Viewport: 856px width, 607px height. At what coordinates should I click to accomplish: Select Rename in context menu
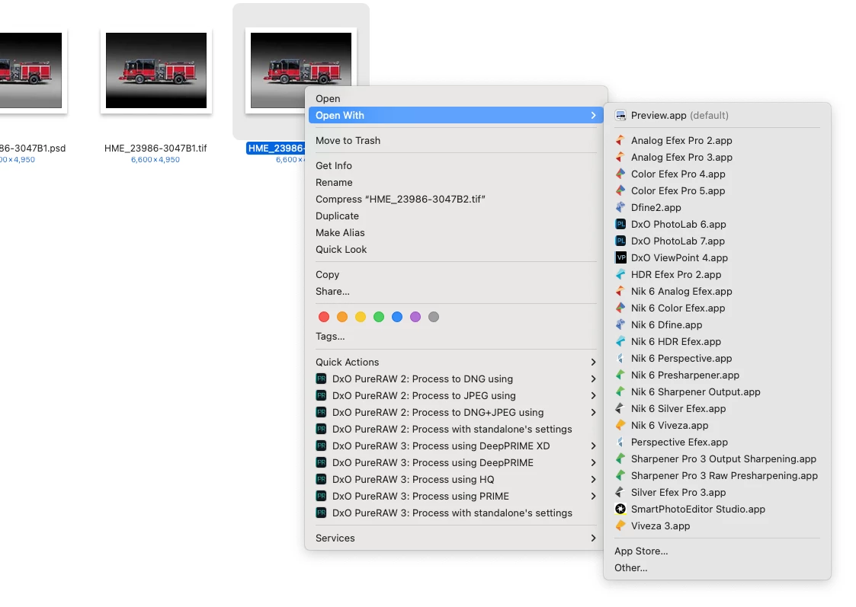456,182
